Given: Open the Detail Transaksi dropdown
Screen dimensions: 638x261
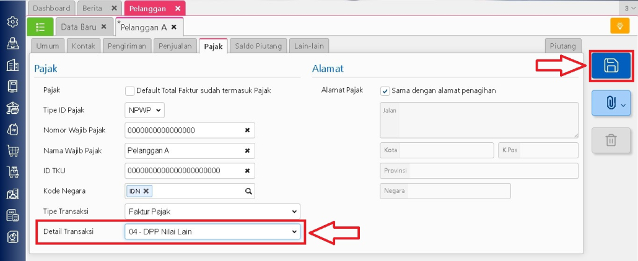Looking at the screenshot, I should 212,232.
